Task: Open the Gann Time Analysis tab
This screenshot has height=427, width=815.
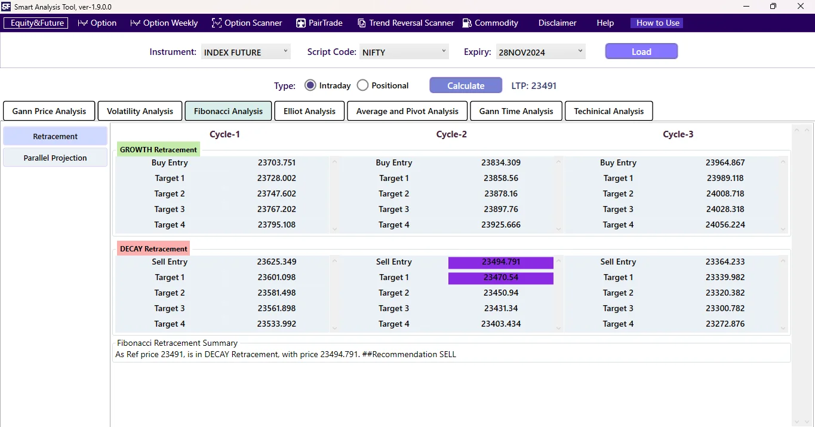Action: click(x=515, y=111)
